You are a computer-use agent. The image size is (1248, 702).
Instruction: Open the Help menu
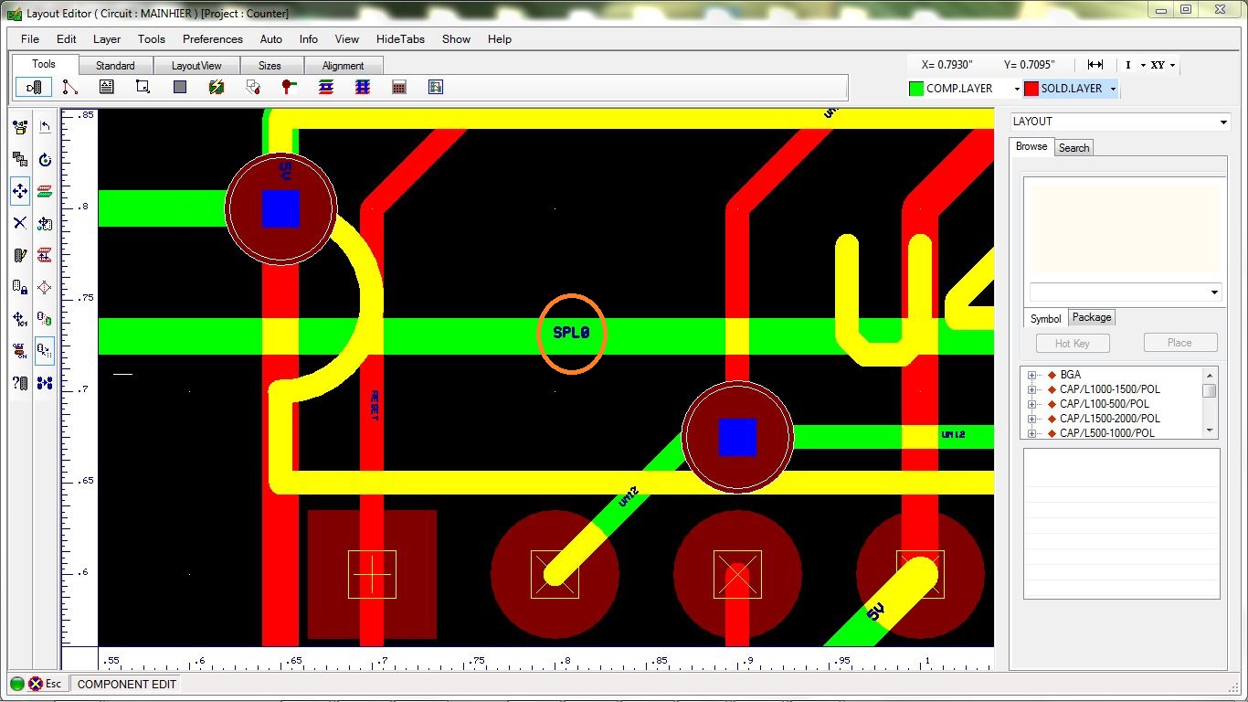pos(500,39)
